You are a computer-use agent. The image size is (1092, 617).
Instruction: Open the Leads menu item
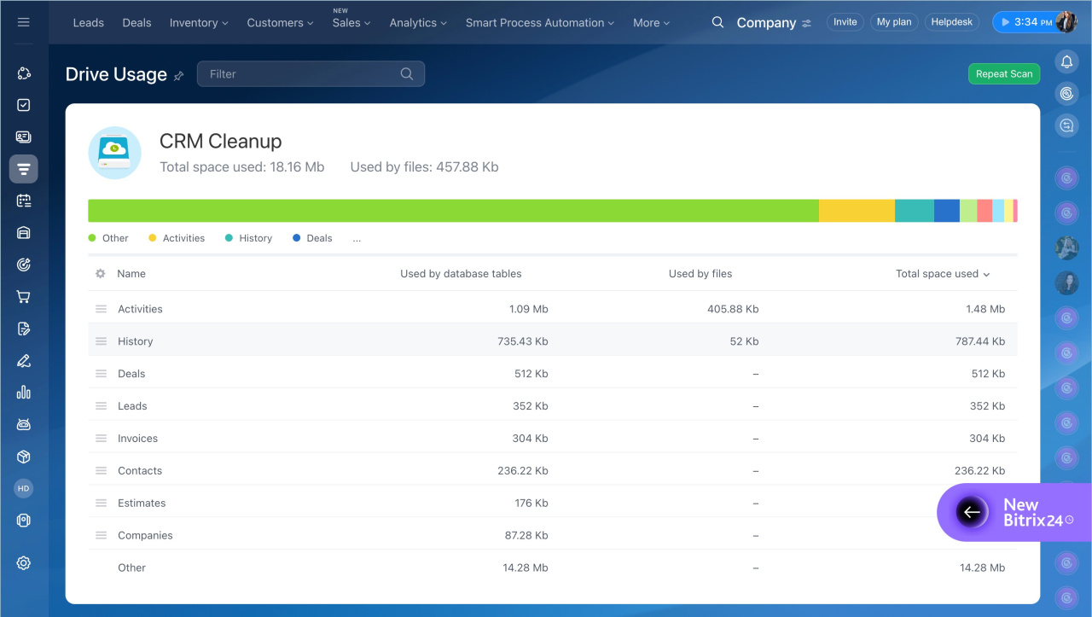tap(89, 23)
